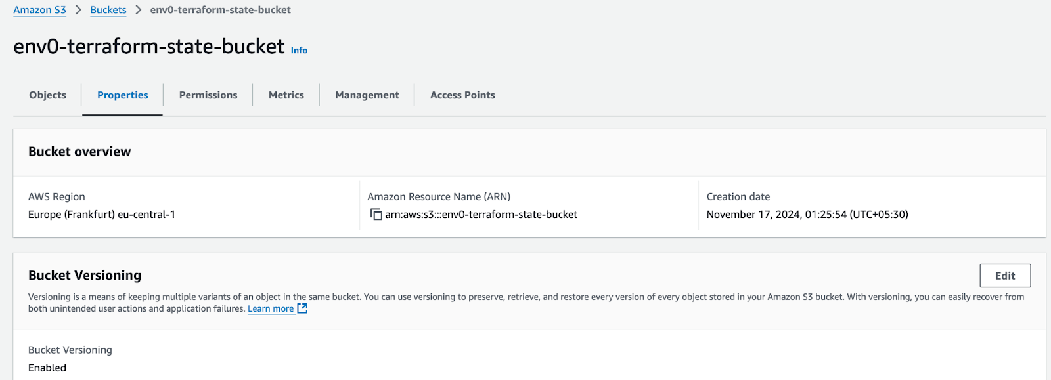Click the external link icon beside Learn more
Screen dimensions: 1051x380
tap(303, 308)
